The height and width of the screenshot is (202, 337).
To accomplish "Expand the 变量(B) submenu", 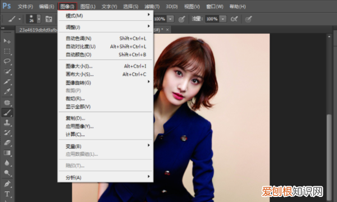I will (106, 146).
